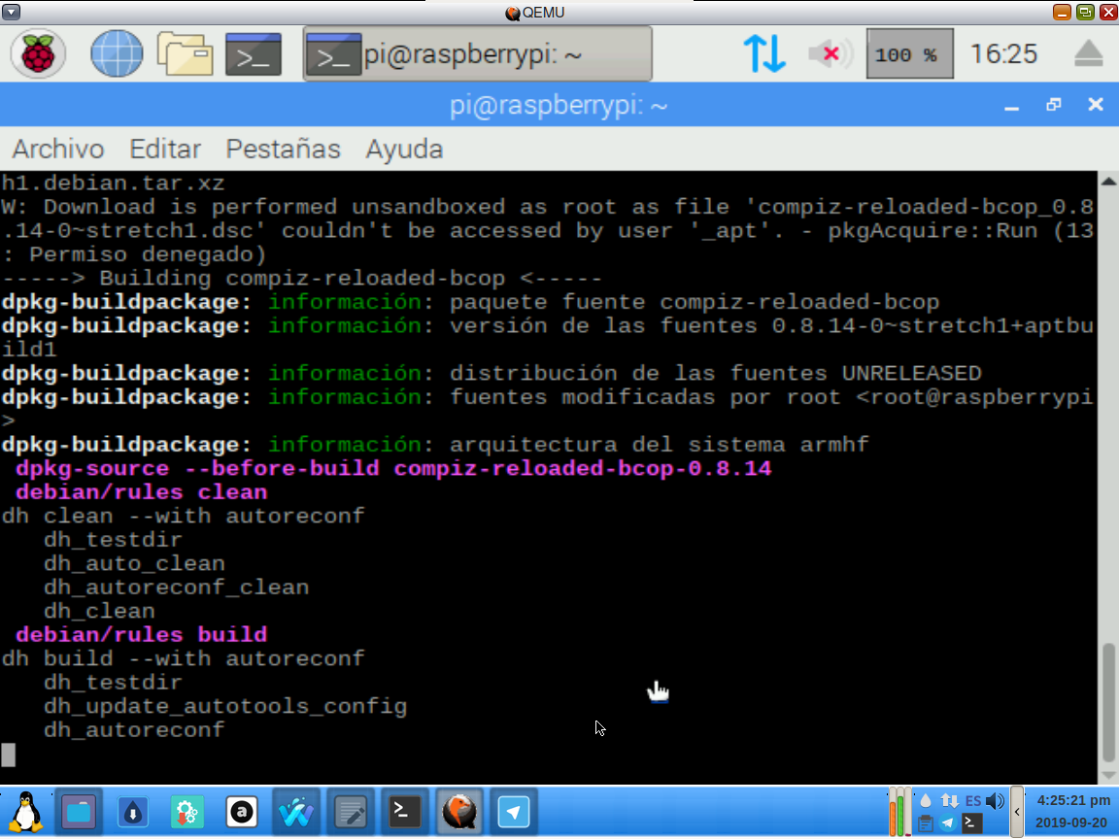1119x839 pixels.
Task: Open the host file manager taskbar icon
Action: click(x=79, y=812)
